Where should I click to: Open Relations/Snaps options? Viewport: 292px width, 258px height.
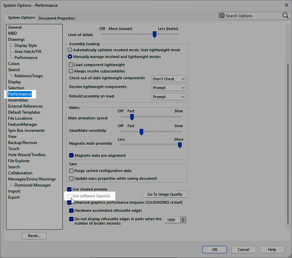29,76
